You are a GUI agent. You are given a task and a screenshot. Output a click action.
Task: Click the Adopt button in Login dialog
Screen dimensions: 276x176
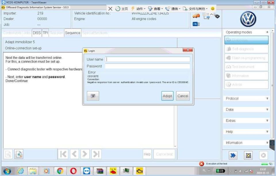167,96
